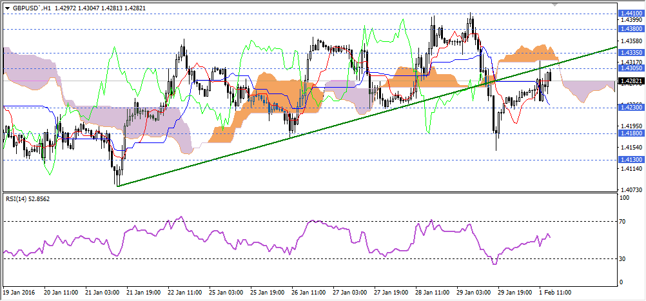Image resolution: width=646 pixels, height=301 pixels.
Task: Click the 1.41140 price scale value
Action: pyautogui.click(x=632, y=168)
